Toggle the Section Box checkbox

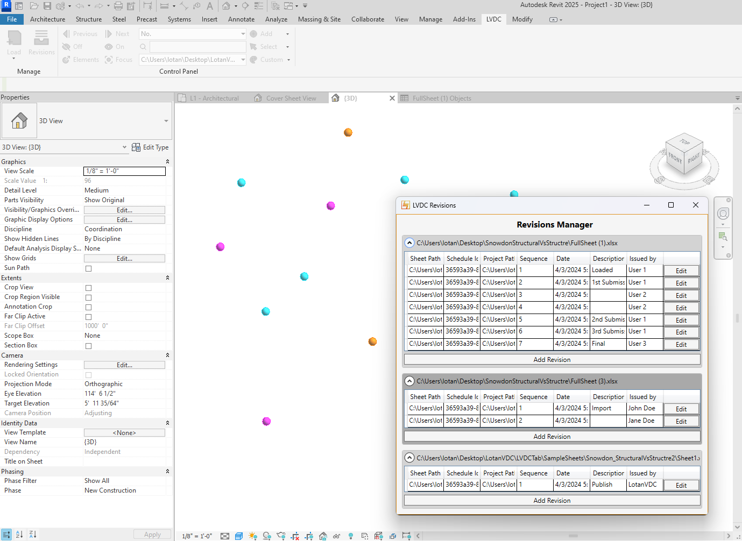[88, 346]
